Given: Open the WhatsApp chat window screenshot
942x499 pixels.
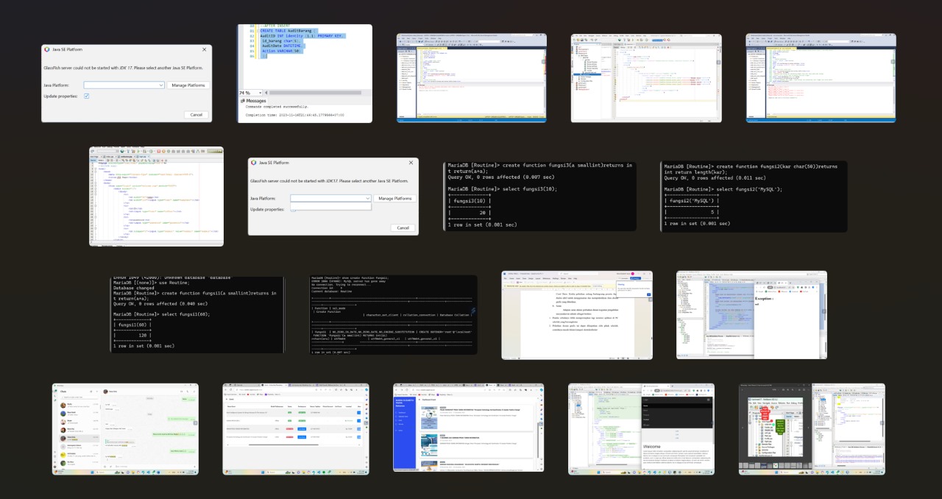Looking at the screenshot, I should pyautogui.click(x=125, y=428).
